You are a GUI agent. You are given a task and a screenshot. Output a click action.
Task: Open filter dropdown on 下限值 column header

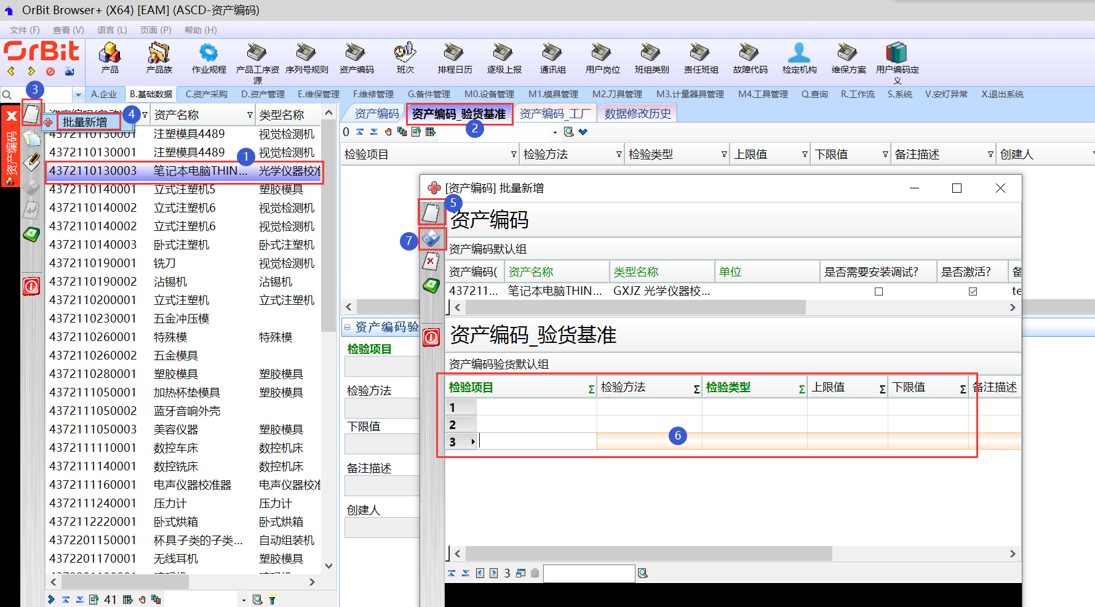(885, 154)
